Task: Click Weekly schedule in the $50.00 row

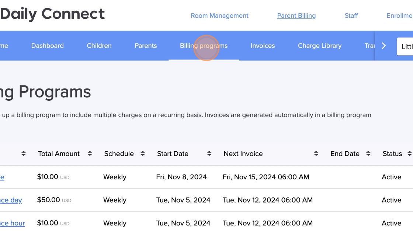Action: pyautogui.click(x=115, y=200)
